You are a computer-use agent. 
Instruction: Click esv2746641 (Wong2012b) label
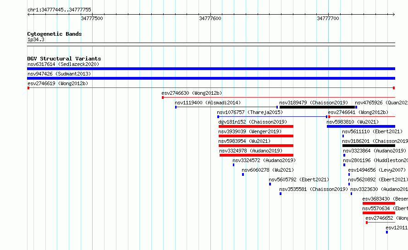(x=358, y=112)
